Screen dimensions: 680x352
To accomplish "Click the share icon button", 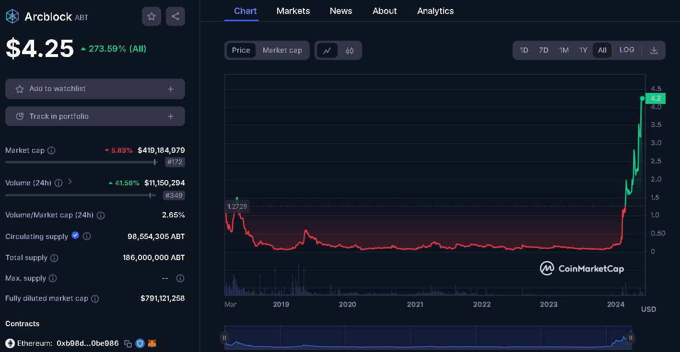I will pos(176,16).
